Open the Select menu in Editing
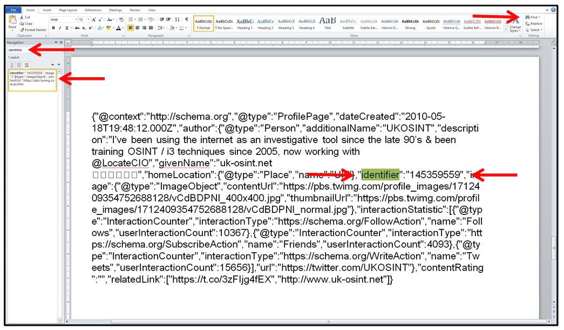Screen dimensions: 564x330 [533, 30]
